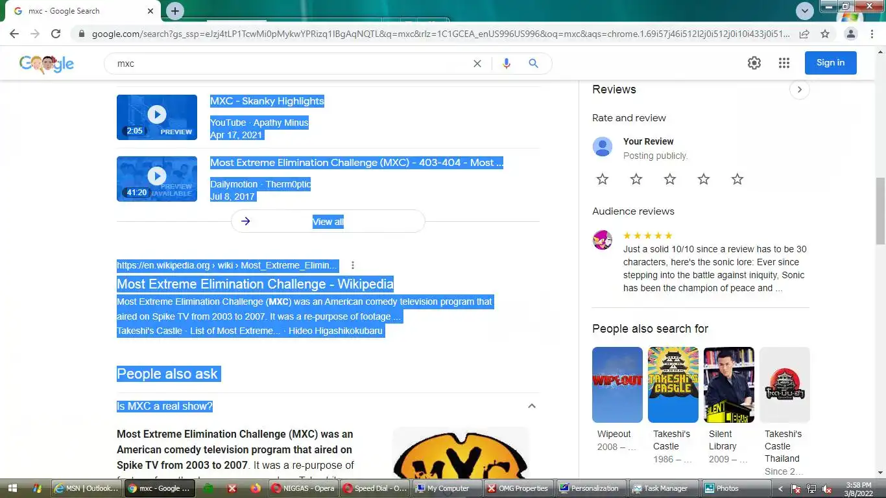Image resolution: width=886 pixels, height=498 pixels.
Task: Rate two stars in Your Review
Action: point(636,179)
